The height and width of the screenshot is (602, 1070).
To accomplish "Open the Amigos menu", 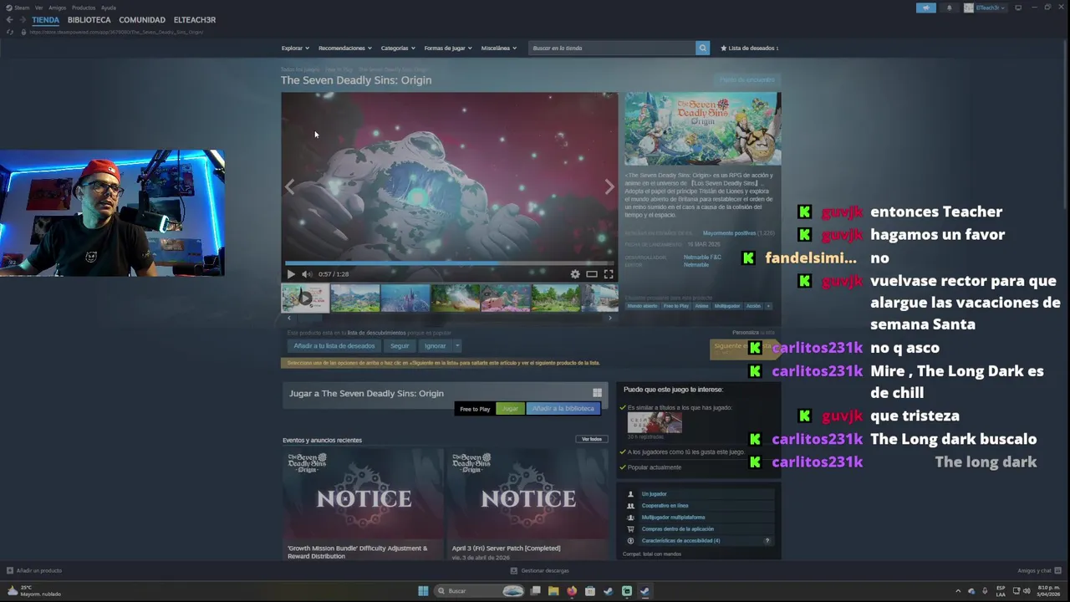I will pos(57,8).
